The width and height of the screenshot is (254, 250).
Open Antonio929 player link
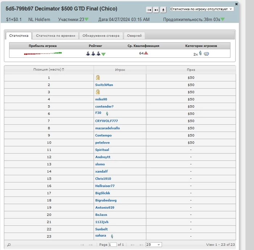click(x=105, y=207)
